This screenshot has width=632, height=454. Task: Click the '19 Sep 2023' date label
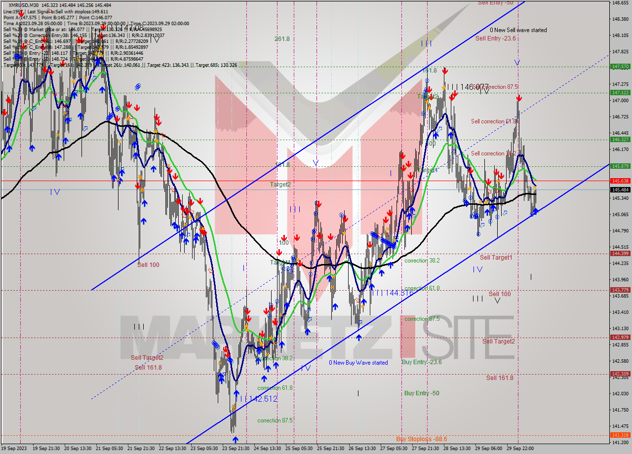pos(13,449)
